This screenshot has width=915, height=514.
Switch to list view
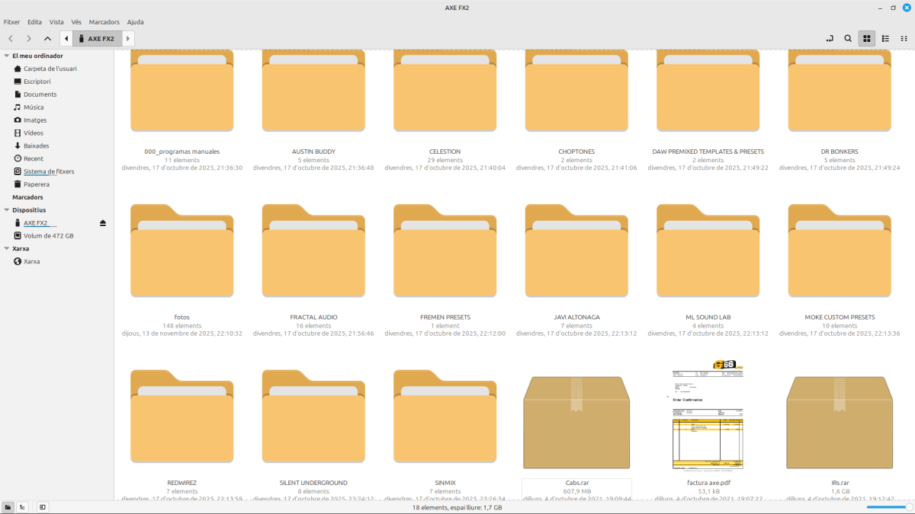(x=885, y=38)
